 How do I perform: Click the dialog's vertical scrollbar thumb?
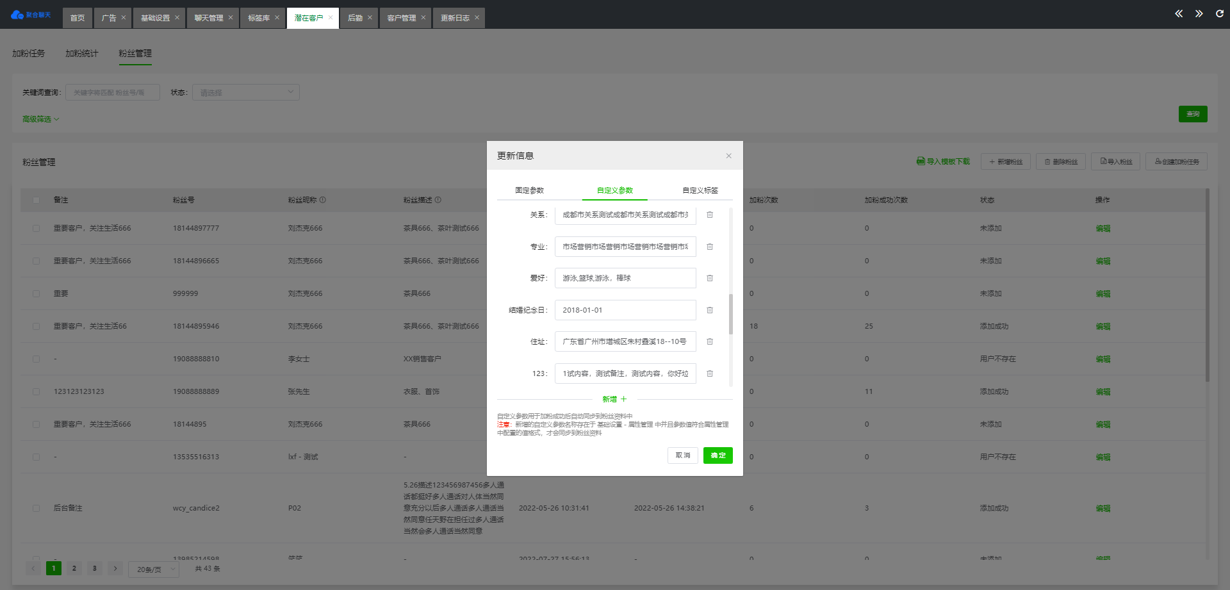pyautogui.click(x=730, y=314)
